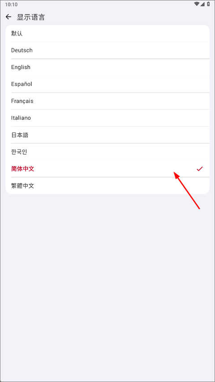
Task: Select the 默认 default language option
Action: point(107,34)
